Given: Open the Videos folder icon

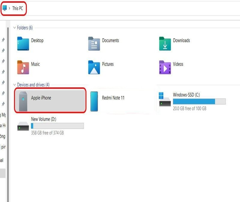Looking at the screenshot, I should coord(165,67).
